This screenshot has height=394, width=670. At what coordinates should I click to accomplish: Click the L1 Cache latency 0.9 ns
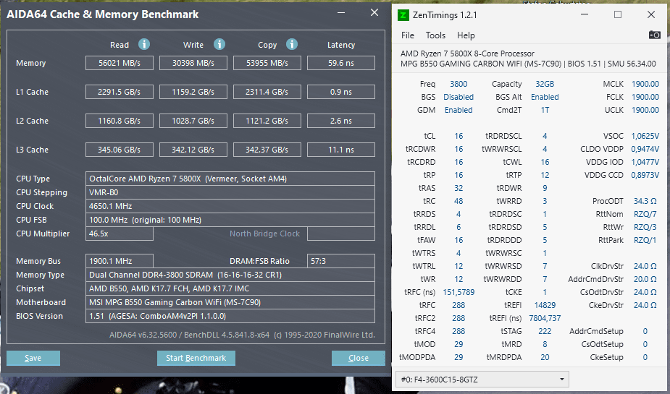[341, 92]
